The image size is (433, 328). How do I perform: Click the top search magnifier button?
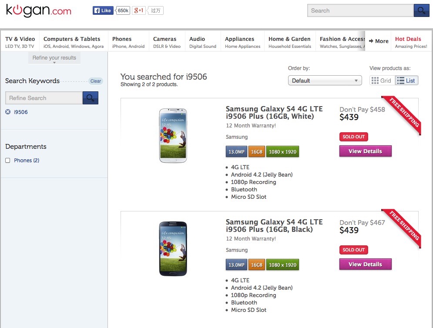[421, 10]
